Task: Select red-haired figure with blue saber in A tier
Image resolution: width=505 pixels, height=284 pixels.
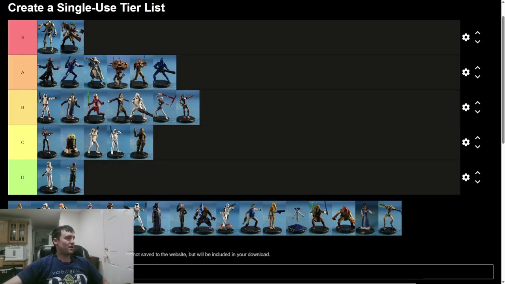Action: (x=141, y=72)
